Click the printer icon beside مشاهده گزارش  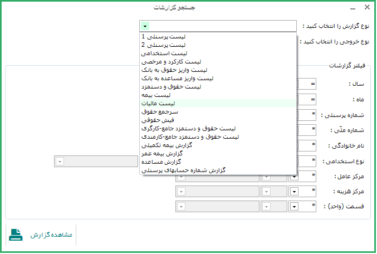(x=16, y=235)
